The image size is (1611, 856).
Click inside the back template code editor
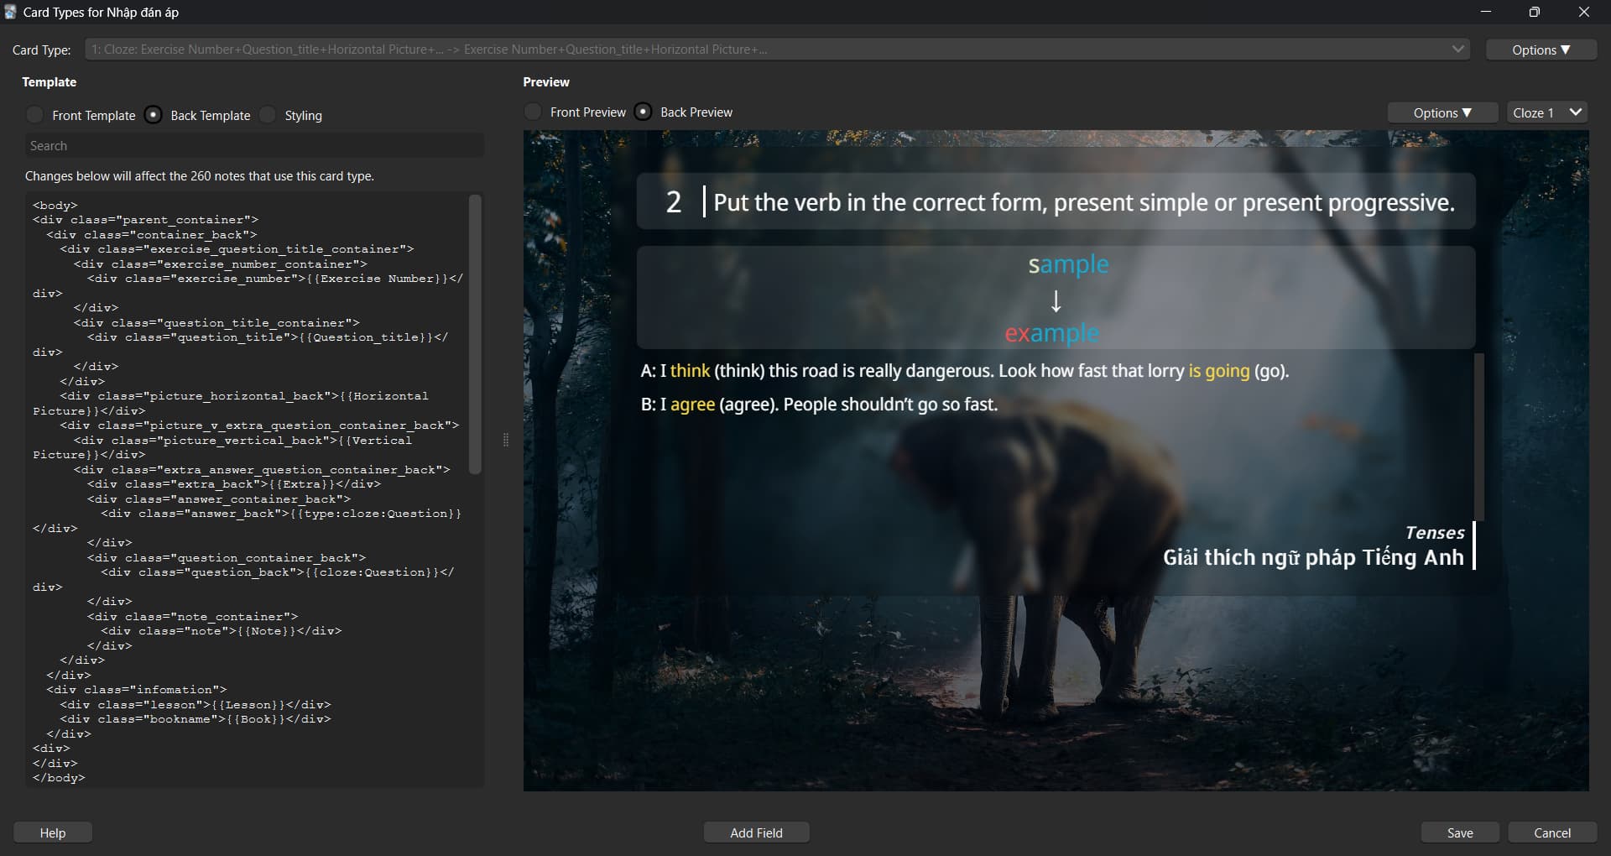point(248,490)
